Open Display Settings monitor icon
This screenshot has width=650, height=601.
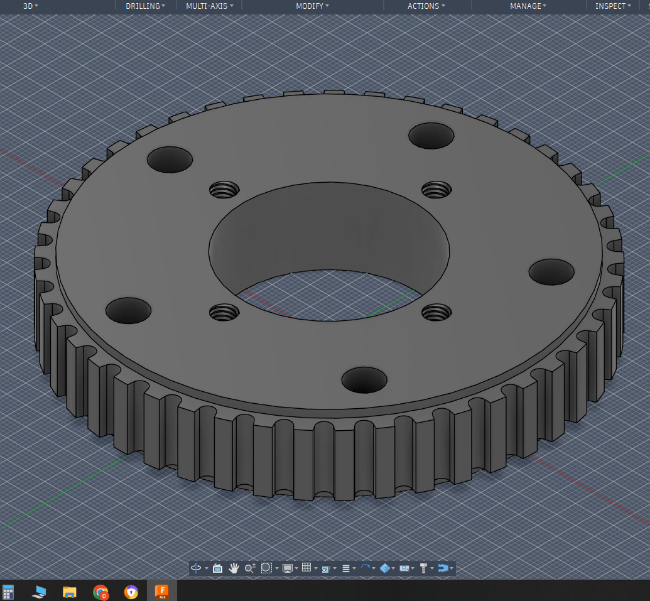pos(288,568)
